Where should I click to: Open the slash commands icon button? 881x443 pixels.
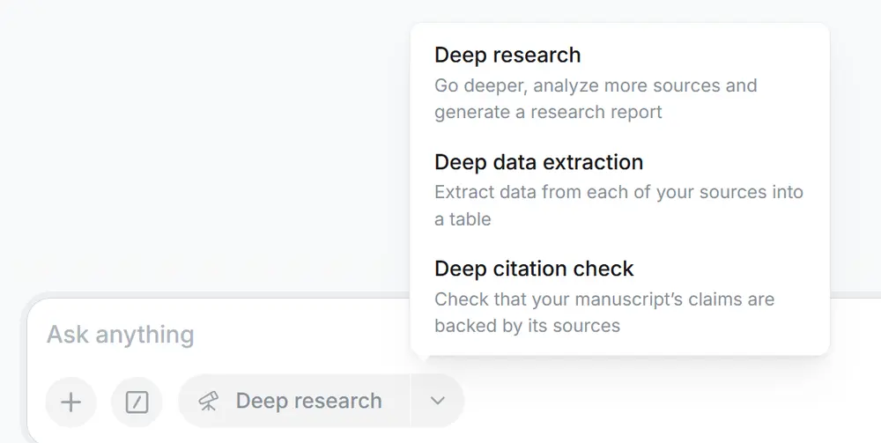coord(137,402)
